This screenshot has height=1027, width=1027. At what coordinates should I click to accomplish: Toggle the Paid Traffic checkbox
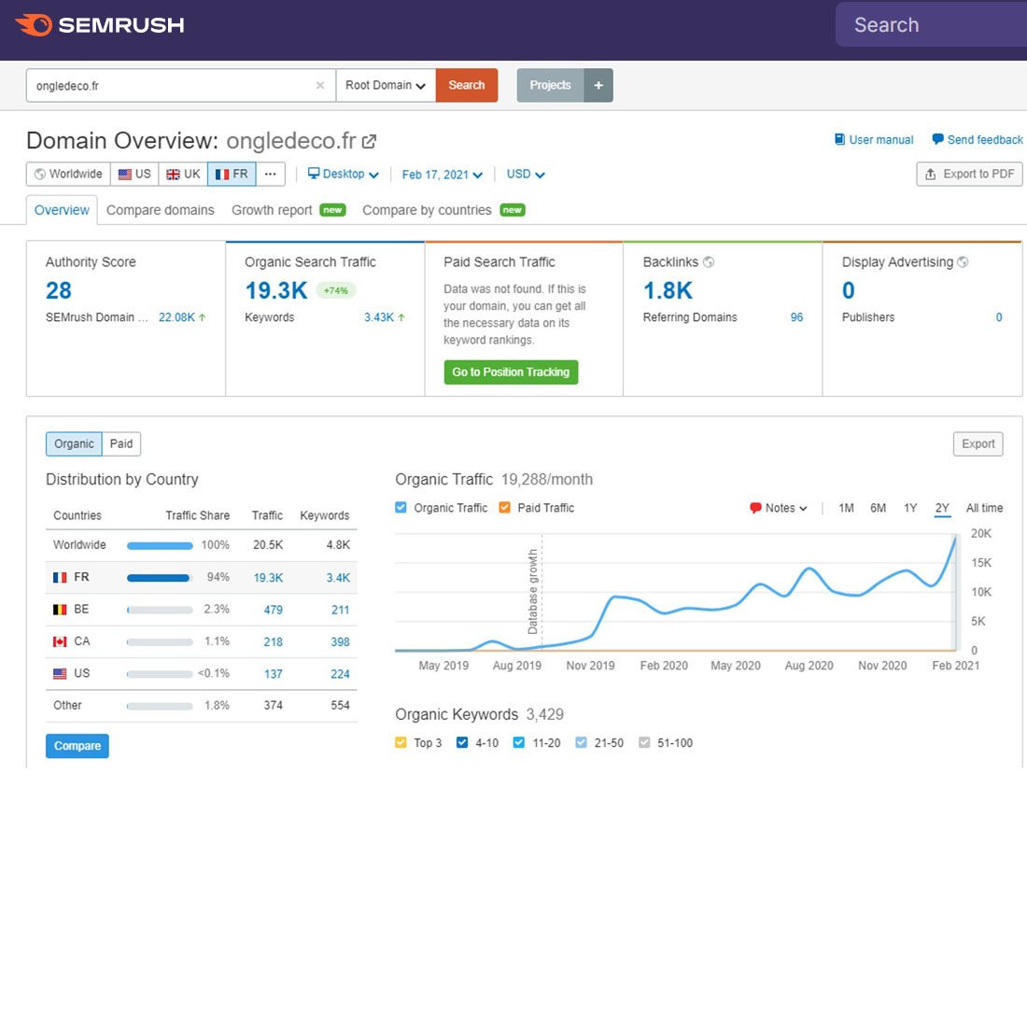tap(505, 508)
